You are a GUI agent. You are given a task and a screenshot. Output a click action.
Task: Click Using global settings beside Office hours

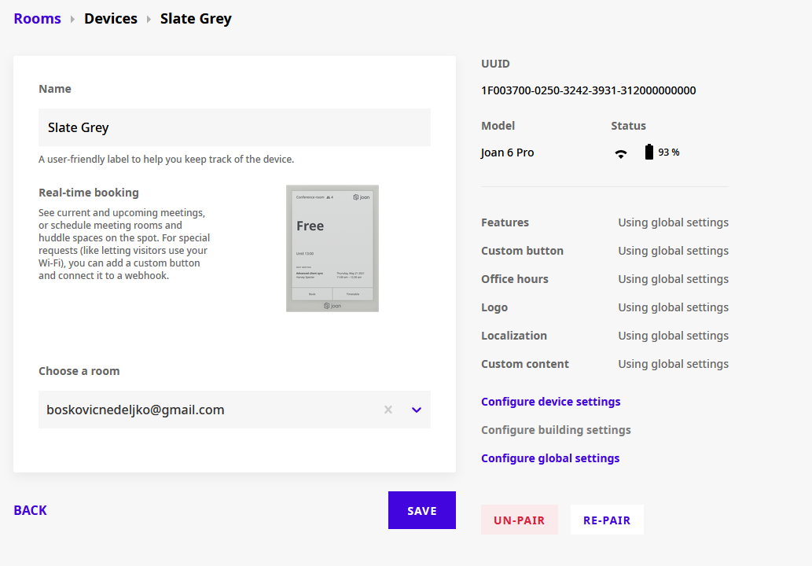tap(673, 279)
